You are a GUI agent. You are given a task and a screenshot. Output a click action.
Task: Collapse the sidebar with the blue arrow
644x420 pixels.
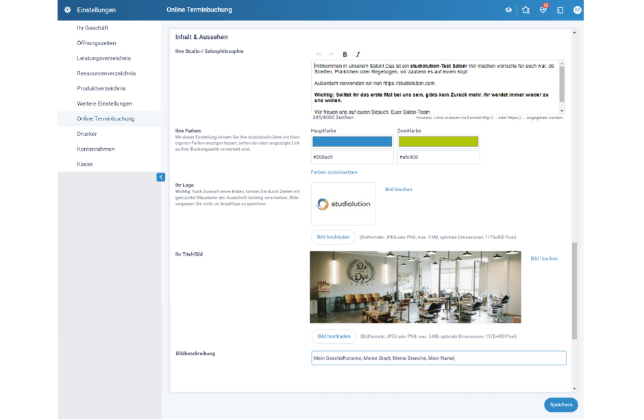[x=160, y=177]
